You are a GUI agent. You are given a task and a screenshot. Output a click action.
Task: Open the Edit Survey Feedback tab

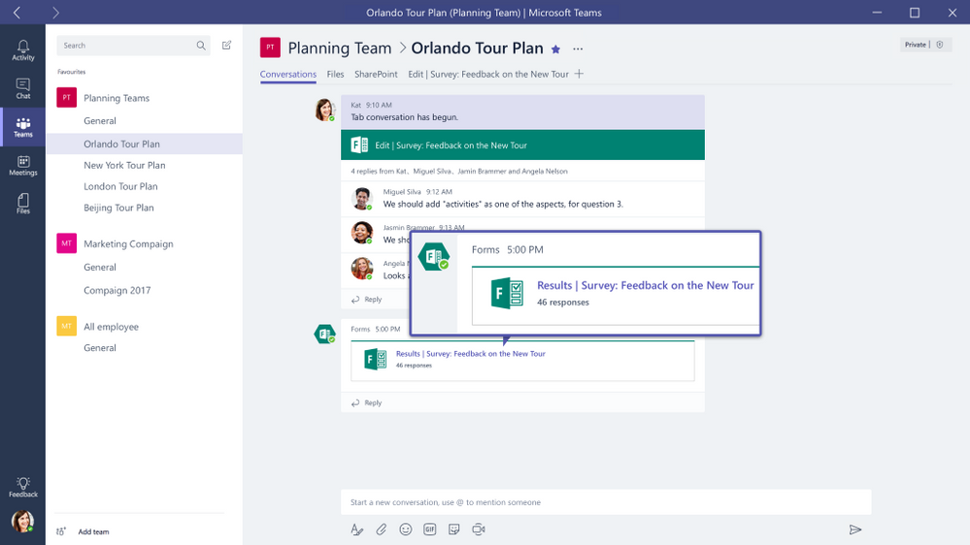[488, 74]
